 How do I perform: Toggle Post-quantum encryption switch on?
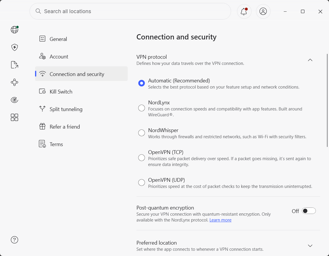(309, 211)
